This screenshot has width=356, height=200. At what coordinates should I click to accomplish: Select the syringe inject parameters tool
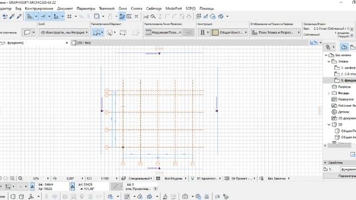click(x=19, y=16)
